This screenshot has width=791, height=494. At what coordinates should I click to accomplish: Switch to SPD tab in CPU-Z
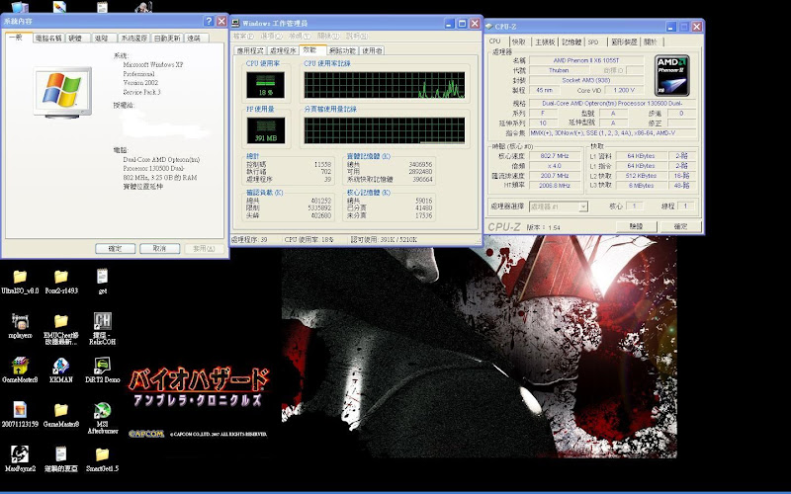click(594, 41)
